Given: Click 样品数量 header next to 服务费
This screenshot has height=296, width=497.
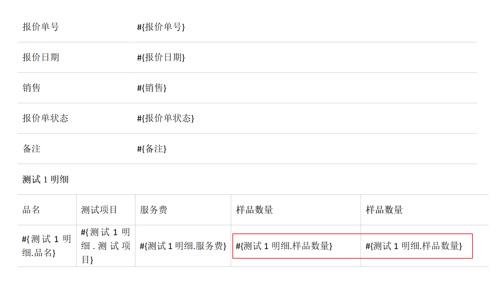Looking at the screenshot, I should click(x=254, y=210).
